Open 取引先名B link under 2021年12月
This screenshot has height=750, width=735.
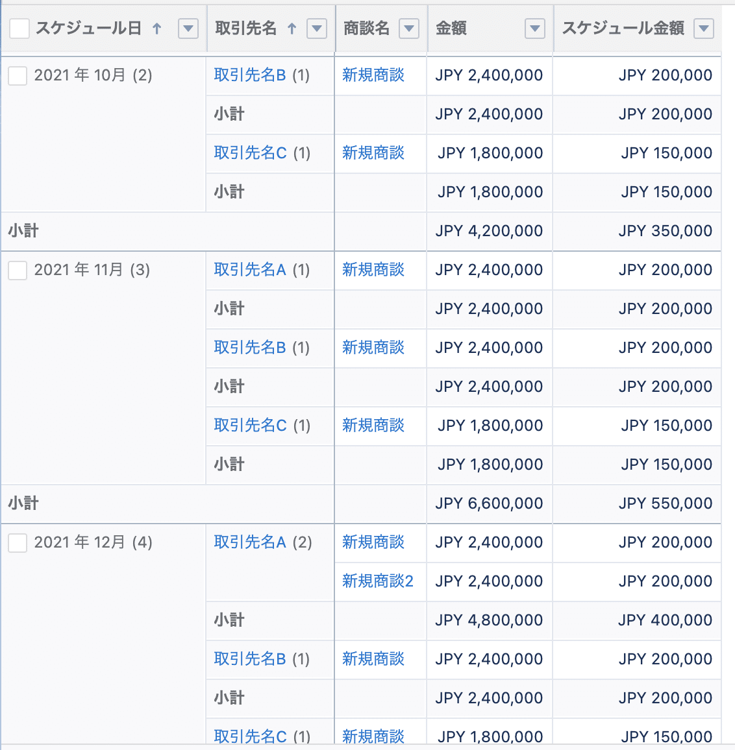[x=250, y=659]
